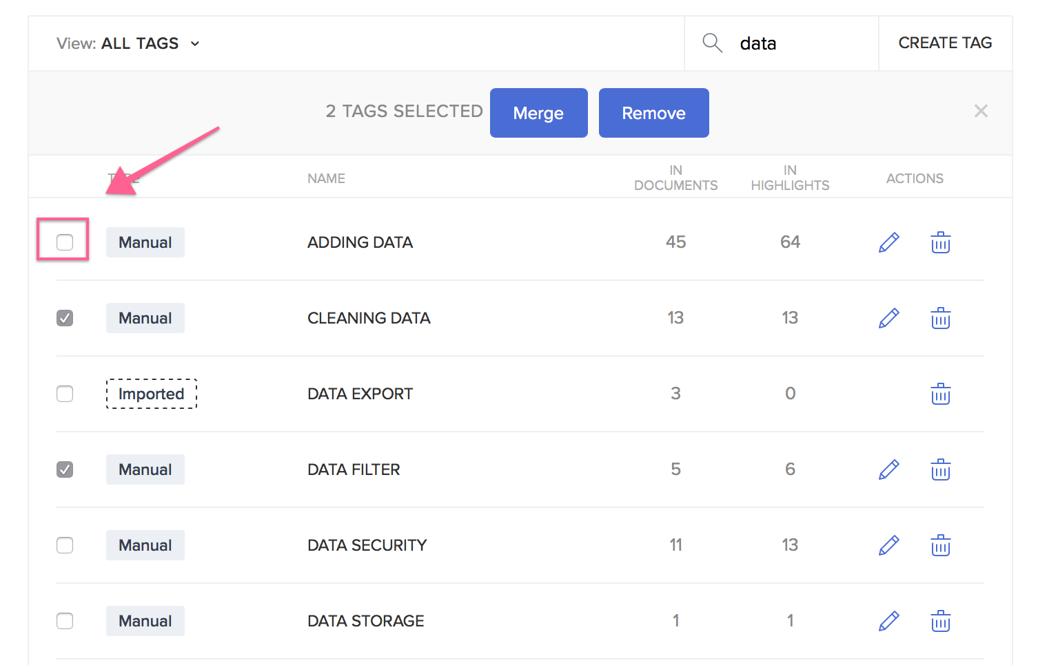Uncheck the DATA FILTER row checkbox
This screenshot has height=665, width=1038.
pos(65,469)
